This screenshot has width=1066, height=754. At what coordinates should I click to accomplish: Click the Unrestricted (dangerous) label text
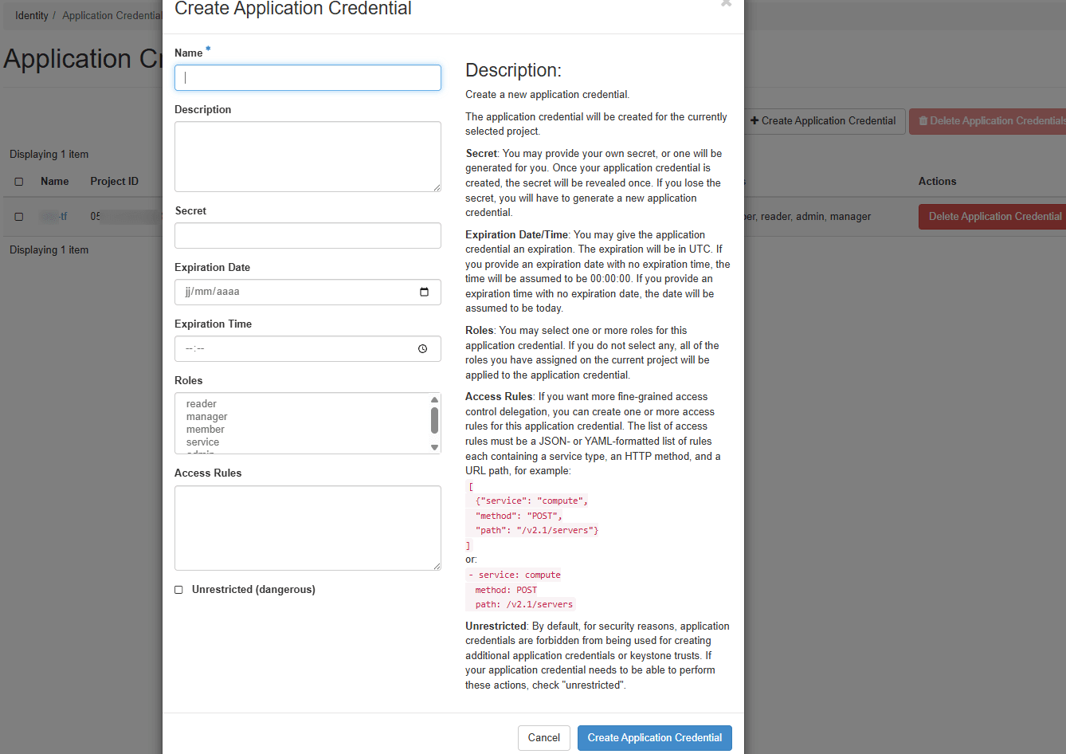(x=253, y=590)
